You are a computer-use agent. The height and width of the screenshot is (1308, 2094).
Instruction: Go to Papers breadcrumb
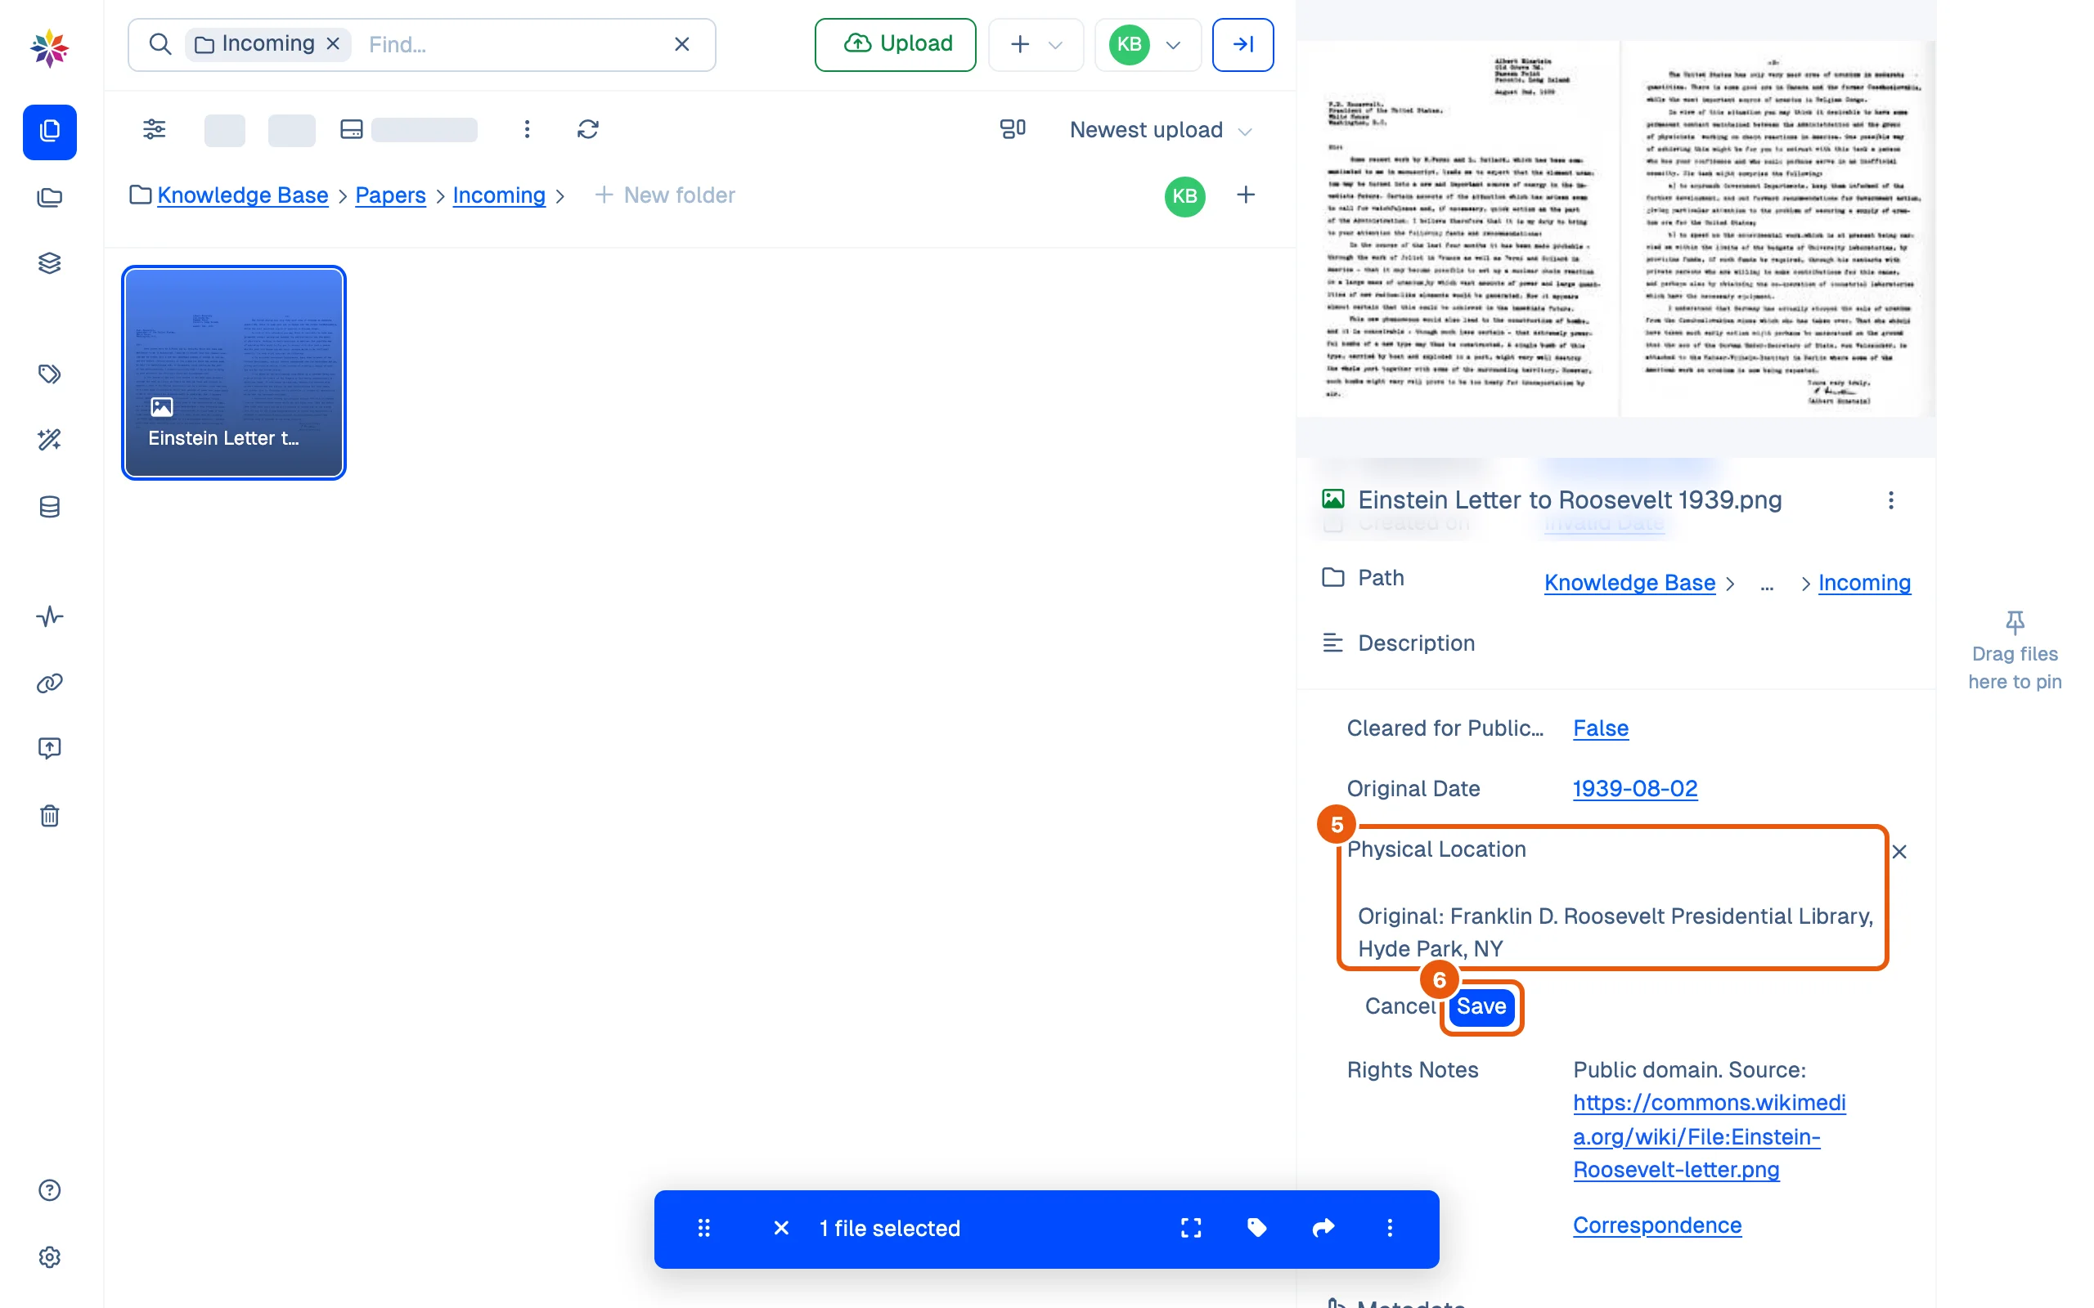390,195
